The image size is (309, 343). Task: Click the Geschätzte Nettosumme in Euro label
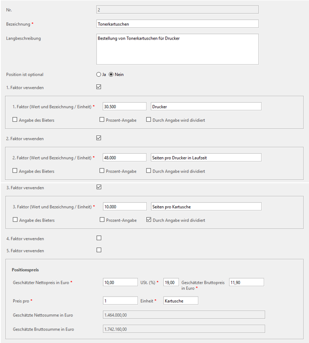pos(43,315)
